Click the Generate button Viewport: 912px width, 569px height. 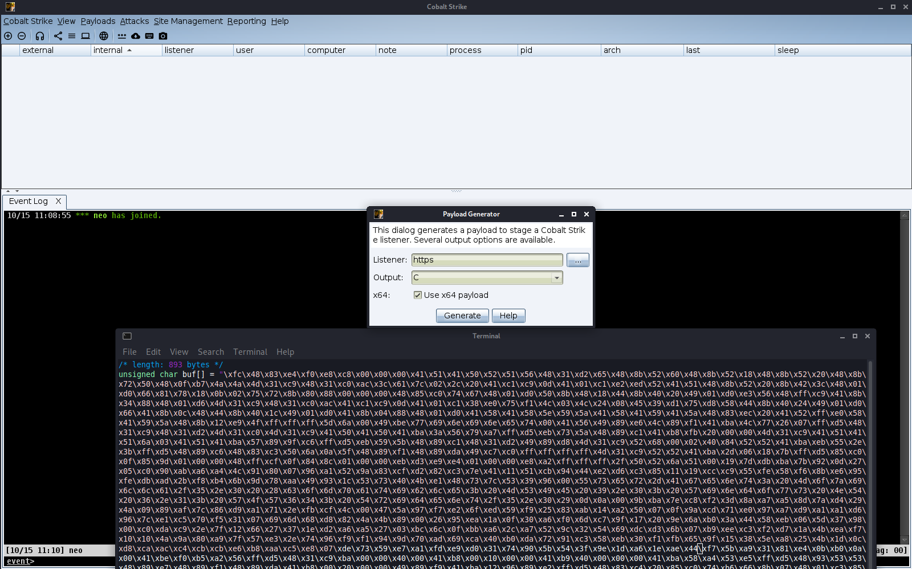click(462, 316)
